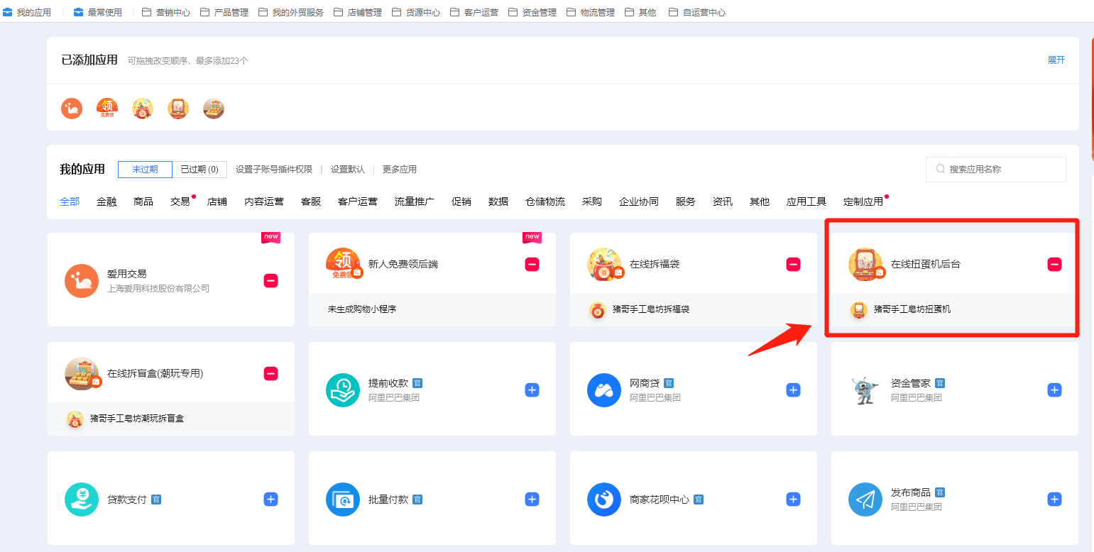Click the blind box icon in added apps row
The width and height of the screenshot is (1094, 552).
point(214,109)
